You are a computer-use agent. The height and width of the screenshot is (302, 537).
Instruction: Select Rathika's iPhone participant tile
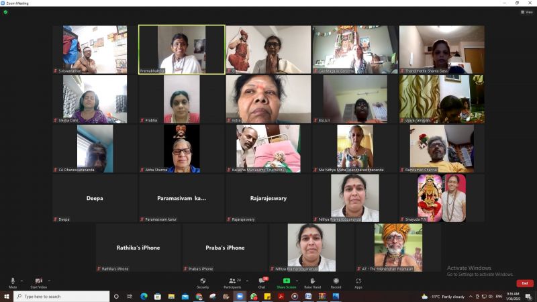[138, 248]
